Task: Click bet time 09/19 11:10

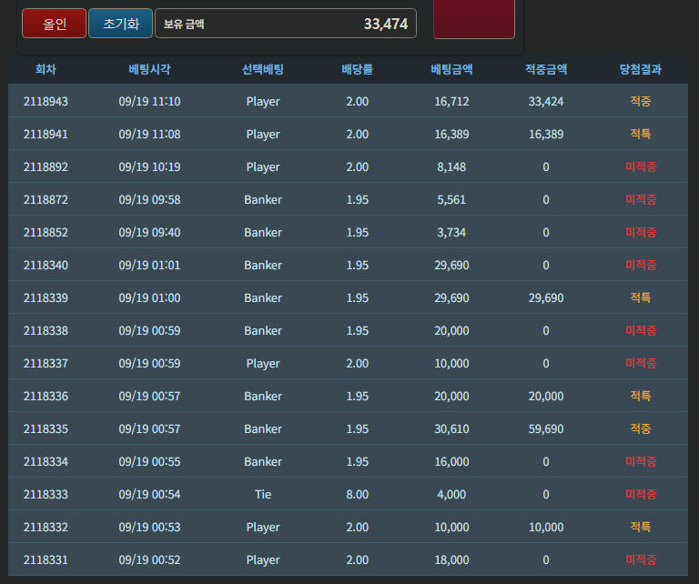Action: pyautogui.click(x=149, y=101)
